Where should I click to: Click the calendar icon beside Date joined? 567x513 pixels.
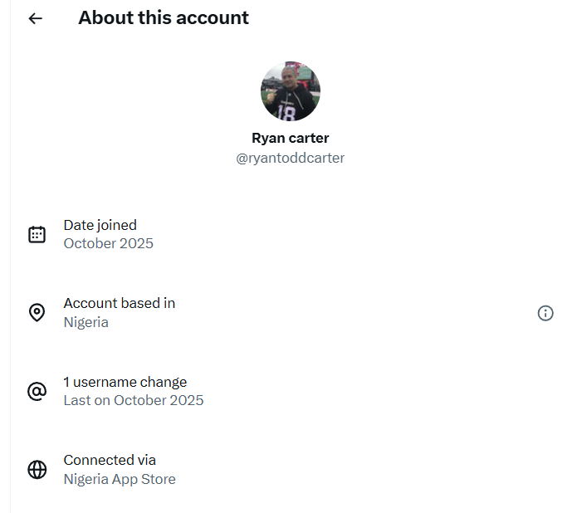(37, 234)
